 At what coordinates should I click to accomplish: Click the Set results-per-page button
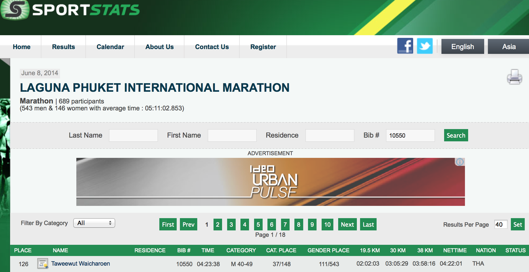518,225
